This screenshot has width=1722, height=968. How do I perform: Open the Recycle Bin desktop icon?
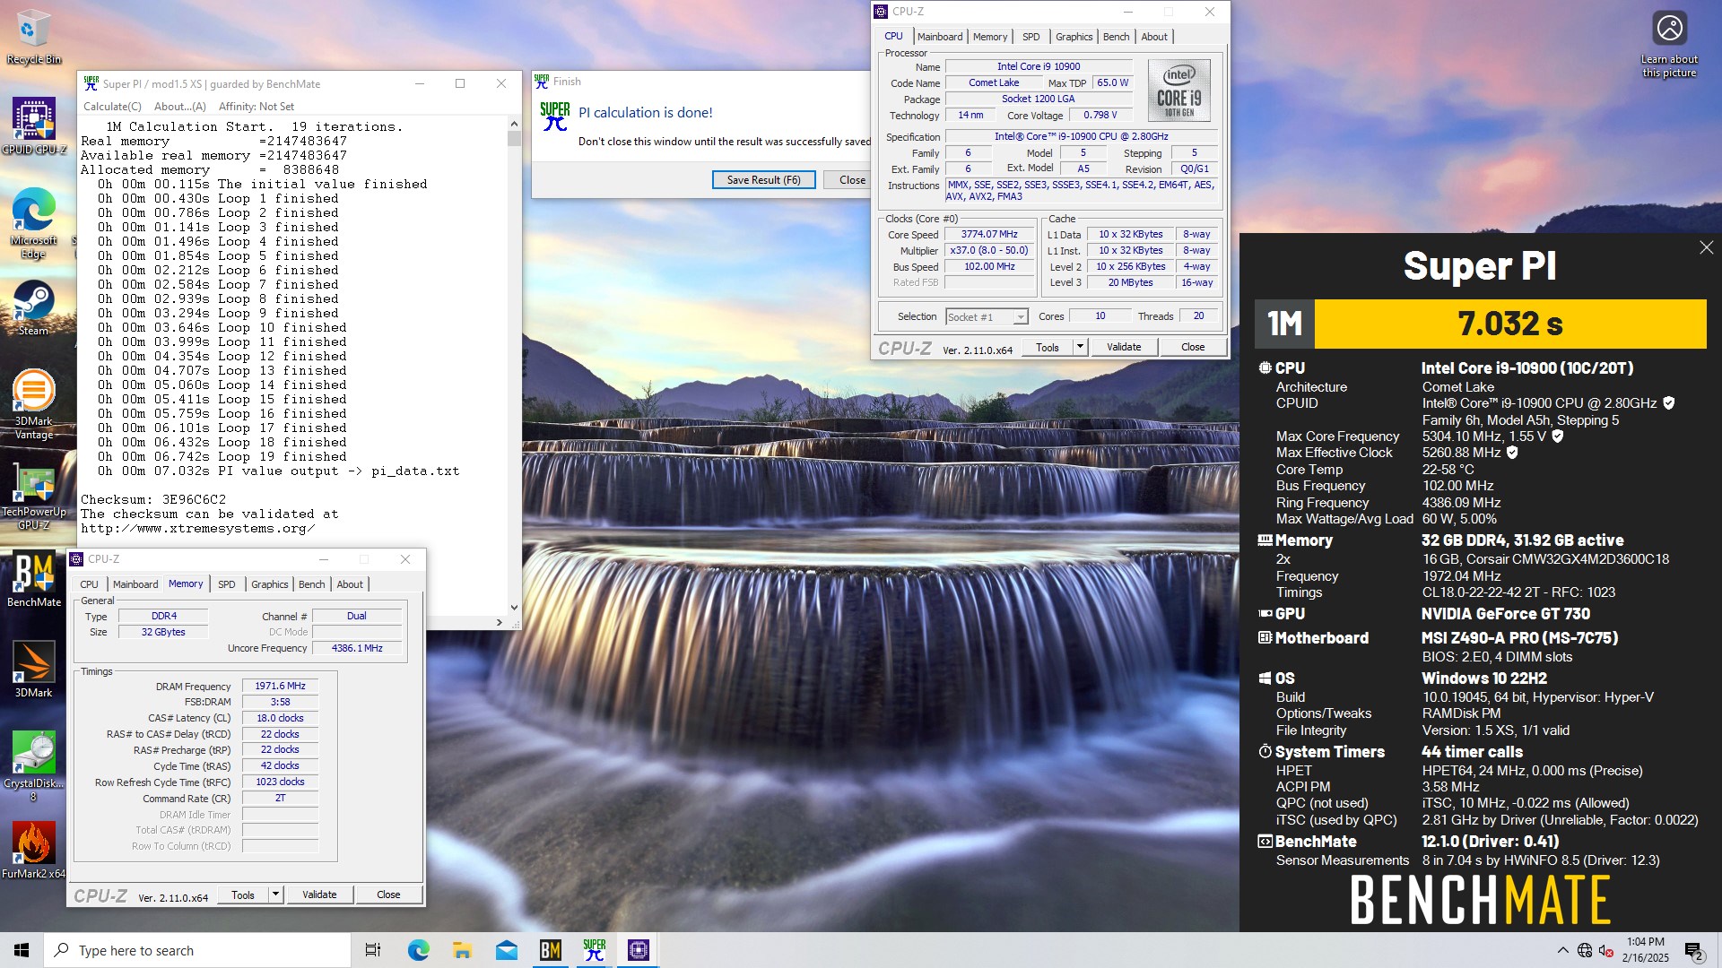[33, 36]
